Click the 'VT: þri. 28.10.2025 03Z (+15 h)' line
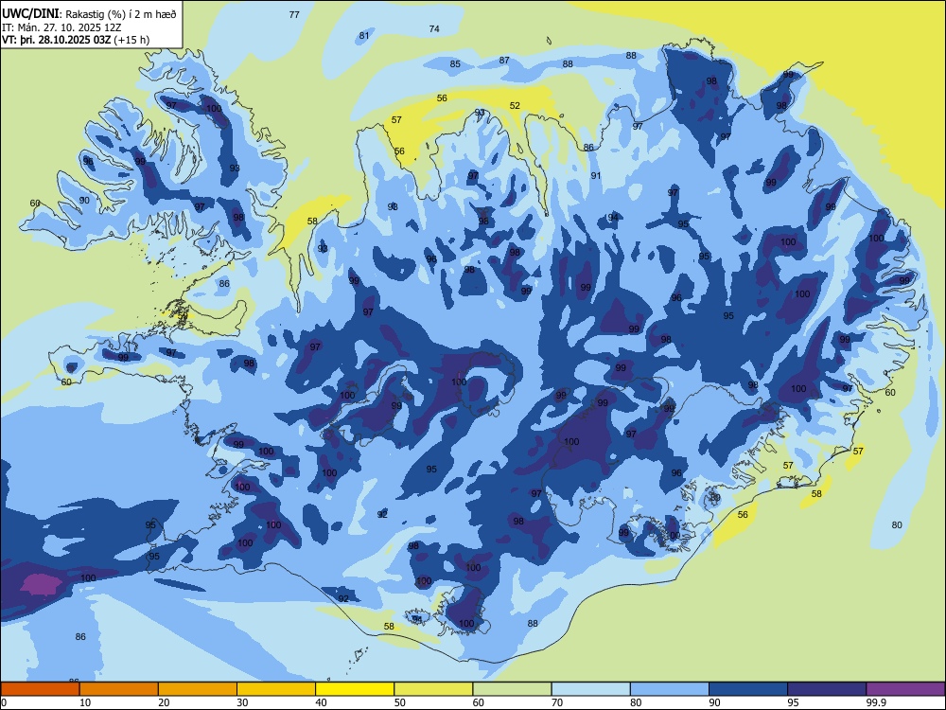This screenshot has height=710, width=946. pyautogui.click(x=76, y=40)
